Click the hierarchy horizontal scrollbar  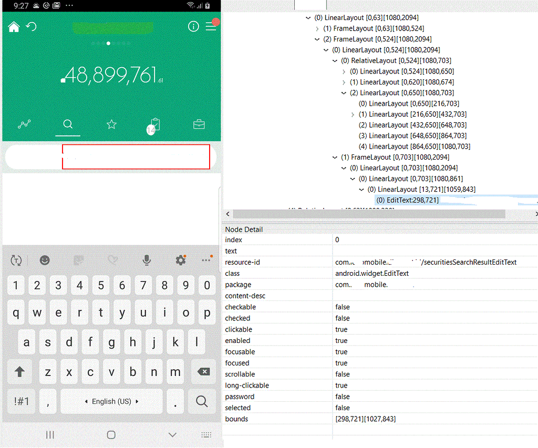pyautogui.click(x=369, y=214)
